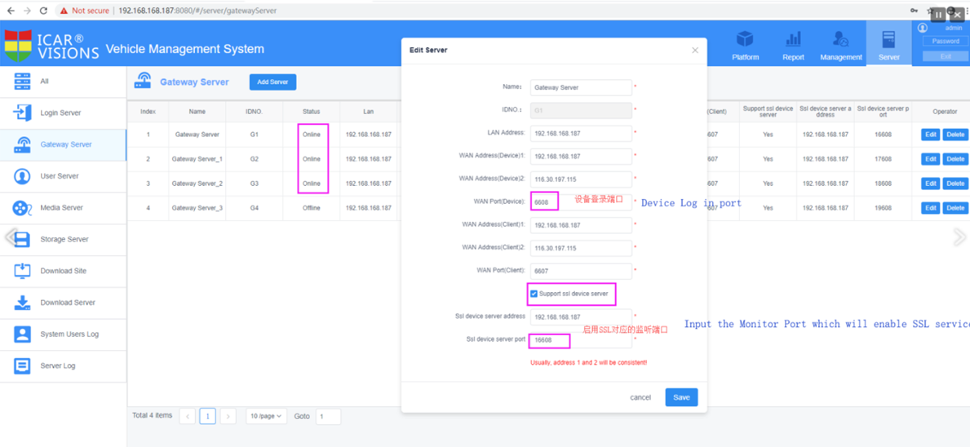
Task: Reload the page with refresh icon
Action: 43,11
